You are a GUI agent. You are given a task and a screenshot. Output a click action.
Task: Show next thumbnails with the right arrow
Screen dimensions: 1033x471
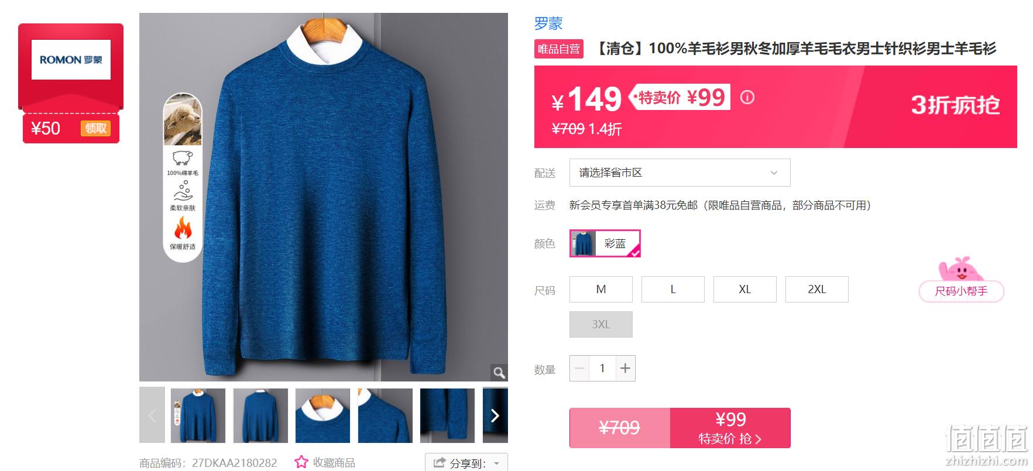point(495,415)
